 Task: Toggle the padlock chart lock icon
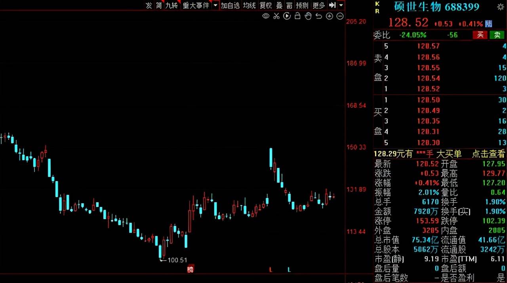pos(298,16)
